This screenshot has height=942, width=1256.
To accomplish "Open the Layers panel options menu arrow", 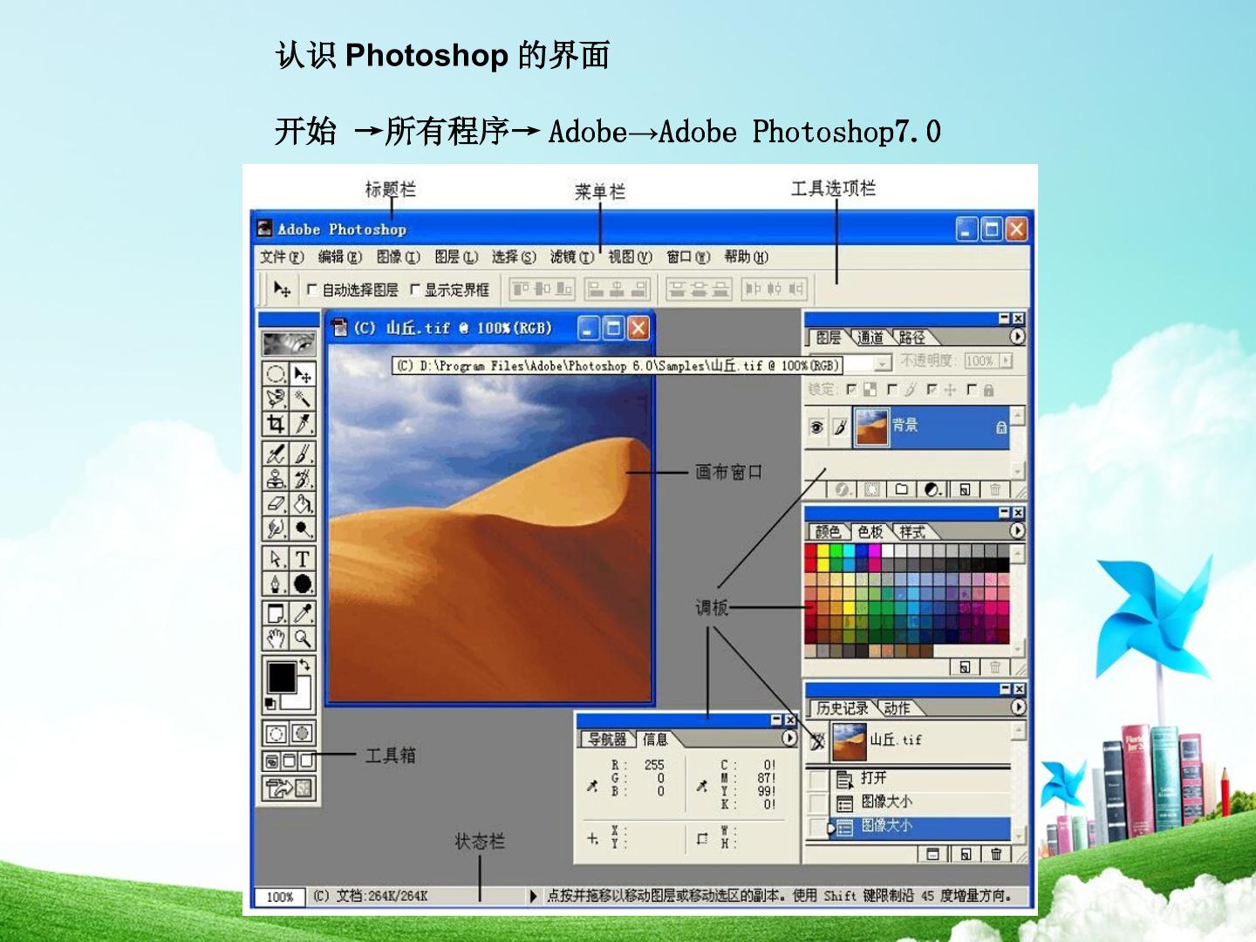I will 1018,337.
